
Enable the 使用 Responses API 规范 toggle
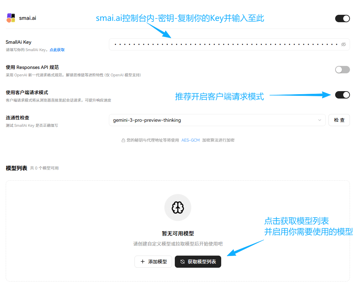click(342, 70)
